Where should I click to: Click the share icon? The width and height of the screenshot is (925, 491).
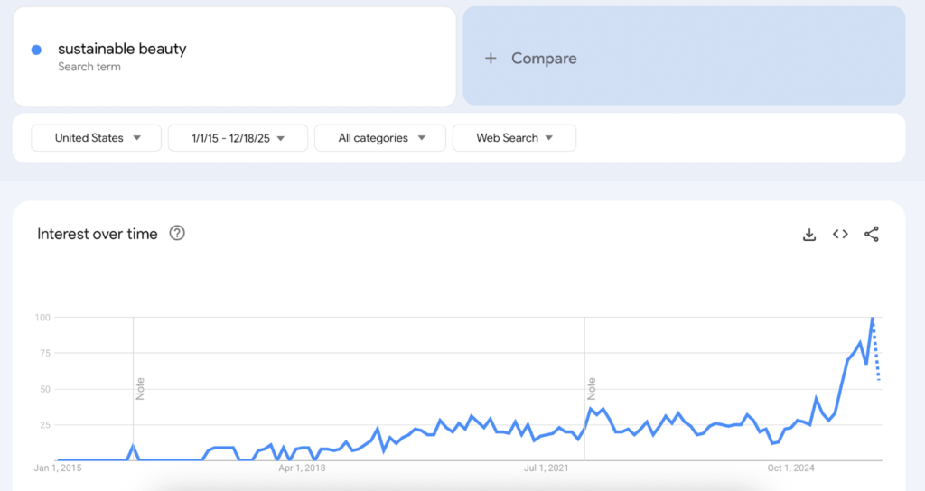click(x=871, y=235)
